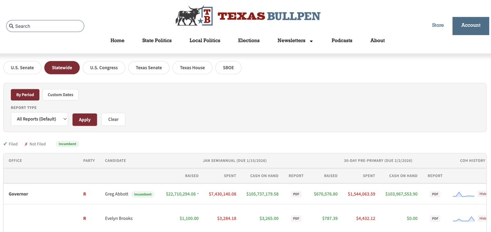Select the U.S. Senate tab
491x232 pixels.
coord(22,68)
